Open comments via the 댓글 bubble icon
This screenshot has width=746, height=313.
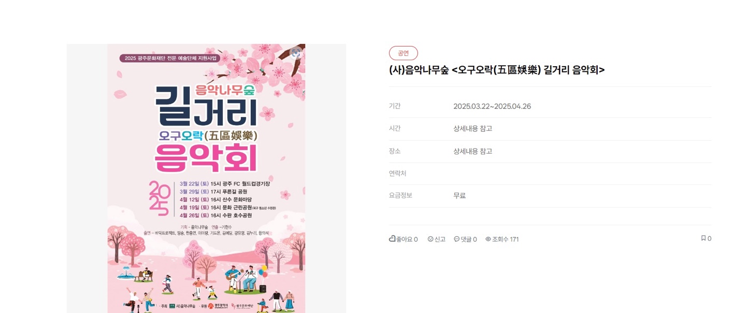[456, 239]
